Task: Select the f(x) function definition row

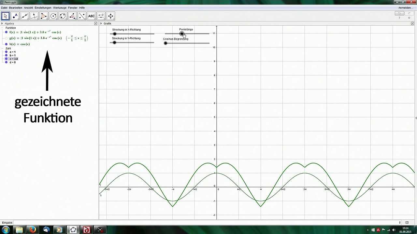Action: 35,32
